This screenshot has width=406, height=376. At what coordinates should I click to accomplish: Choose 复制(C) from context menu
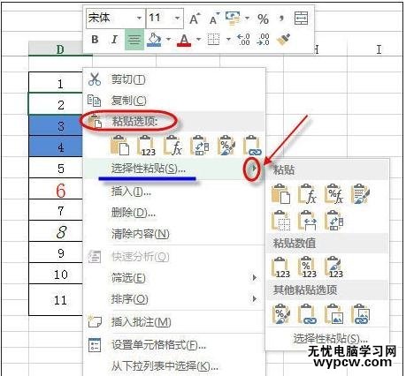coord(174,101)
